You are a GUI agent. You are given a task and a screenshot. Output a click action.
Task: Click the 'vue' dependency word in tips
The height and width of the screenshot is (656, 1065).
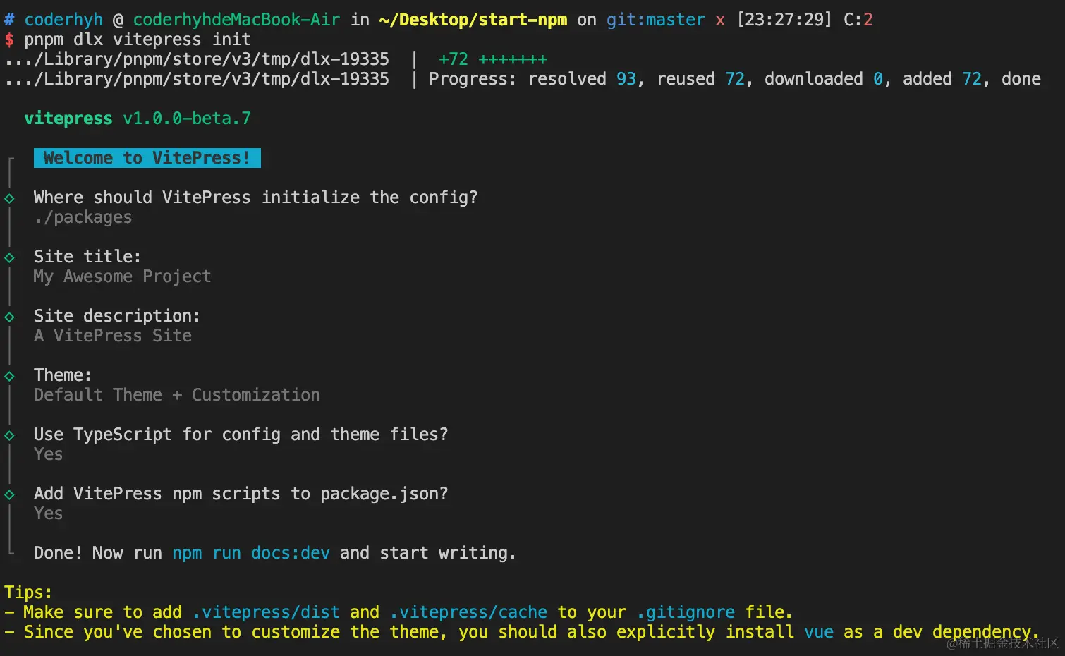coord(819,632)
